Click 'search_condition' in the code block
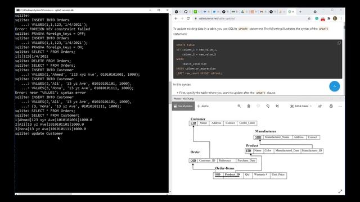The height and width of the screenshot is (202, 360). [194, 64]
